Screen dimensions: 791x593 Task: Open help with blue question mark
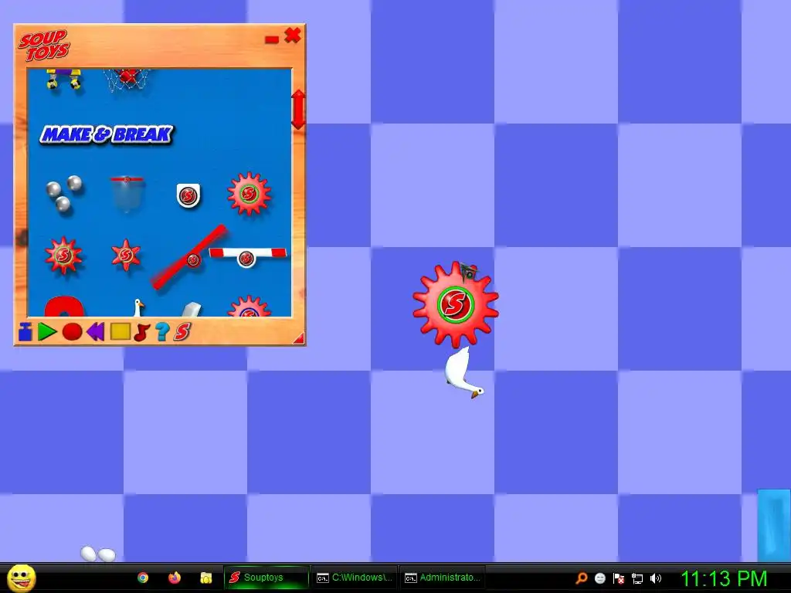[162, 331]
